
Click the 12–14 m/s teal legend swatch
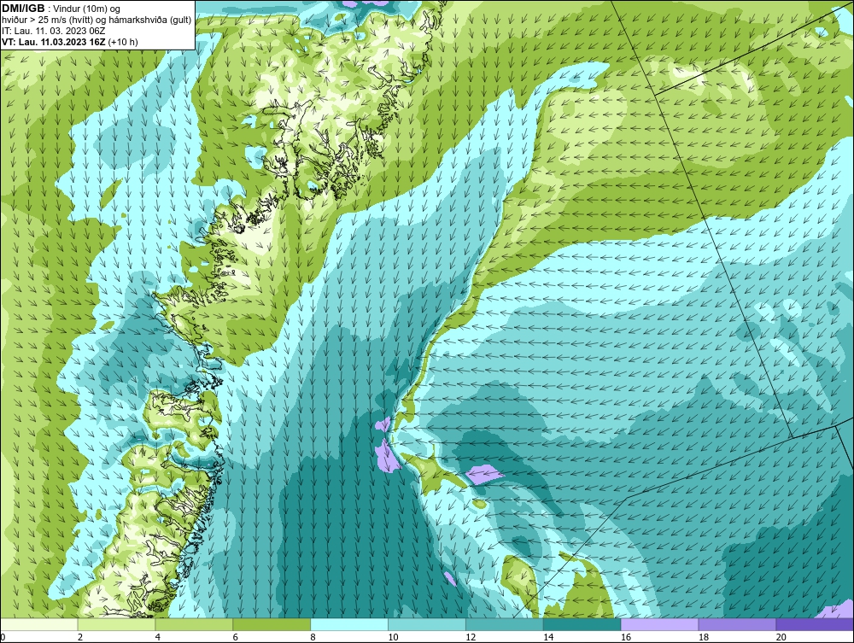pyautogui.click(x=505, y=624)
